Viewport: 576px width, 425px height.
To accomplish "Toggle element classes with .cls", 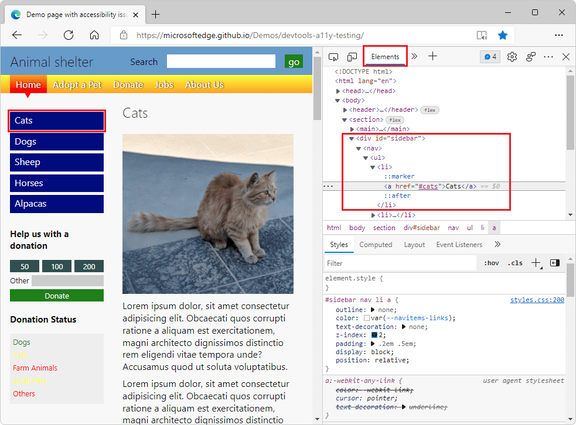I will (514, 263).
